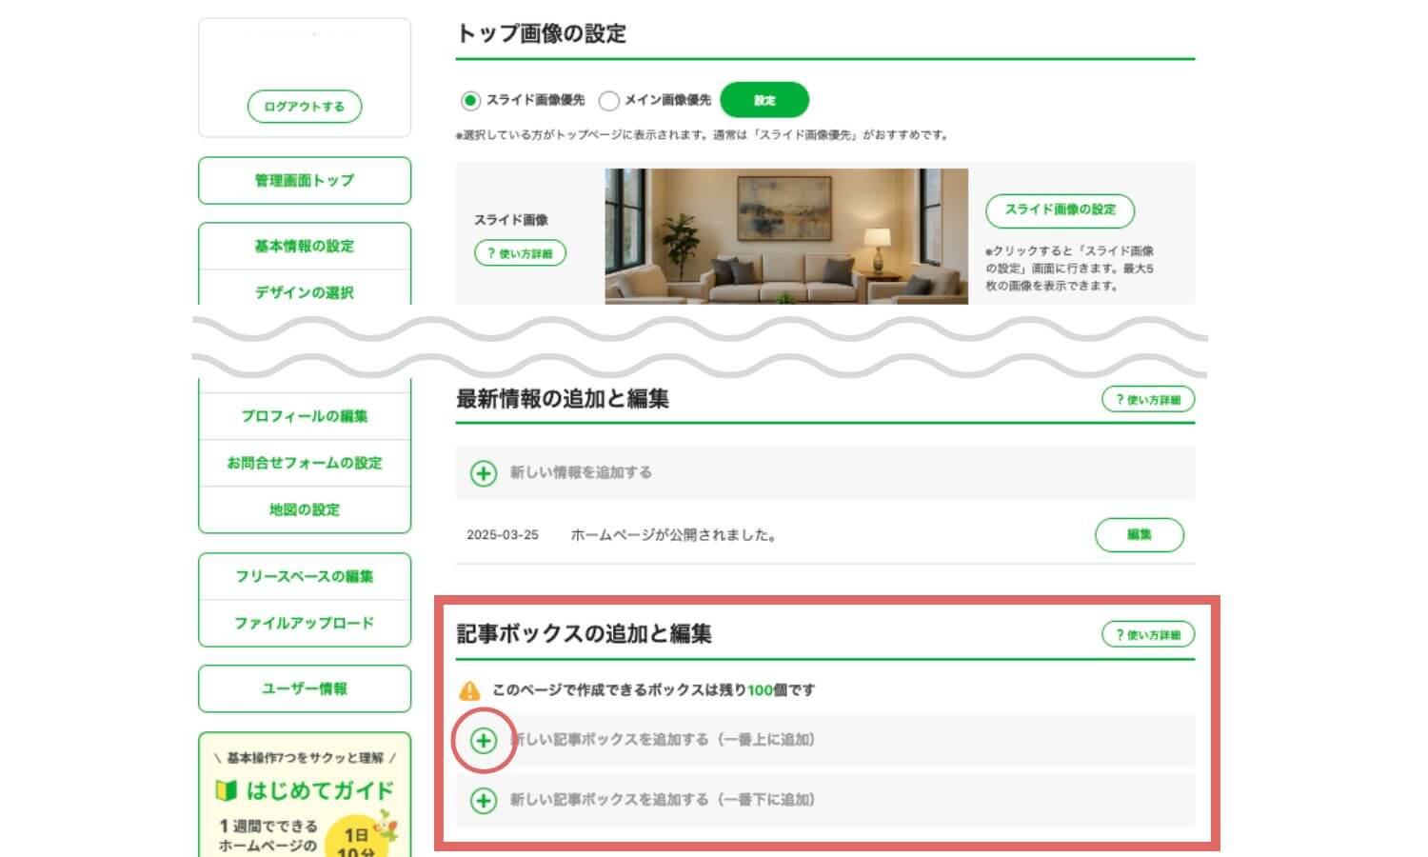
Task: Click the plus icon to add new information
Action: 484,472
